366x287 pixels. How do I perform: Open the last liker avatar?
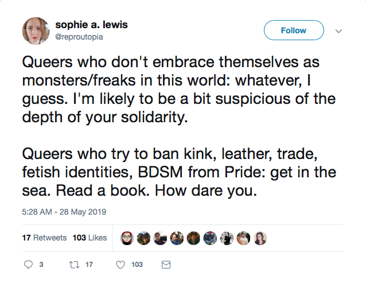[260, 238]
